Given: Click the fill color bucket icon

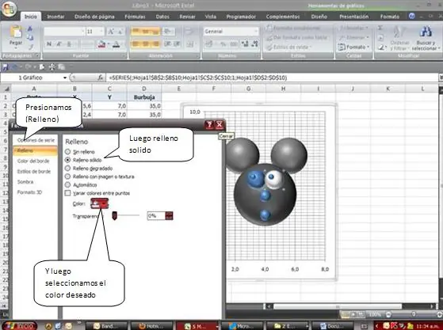Looking at the screenshot, I should (x=101, y=44).
